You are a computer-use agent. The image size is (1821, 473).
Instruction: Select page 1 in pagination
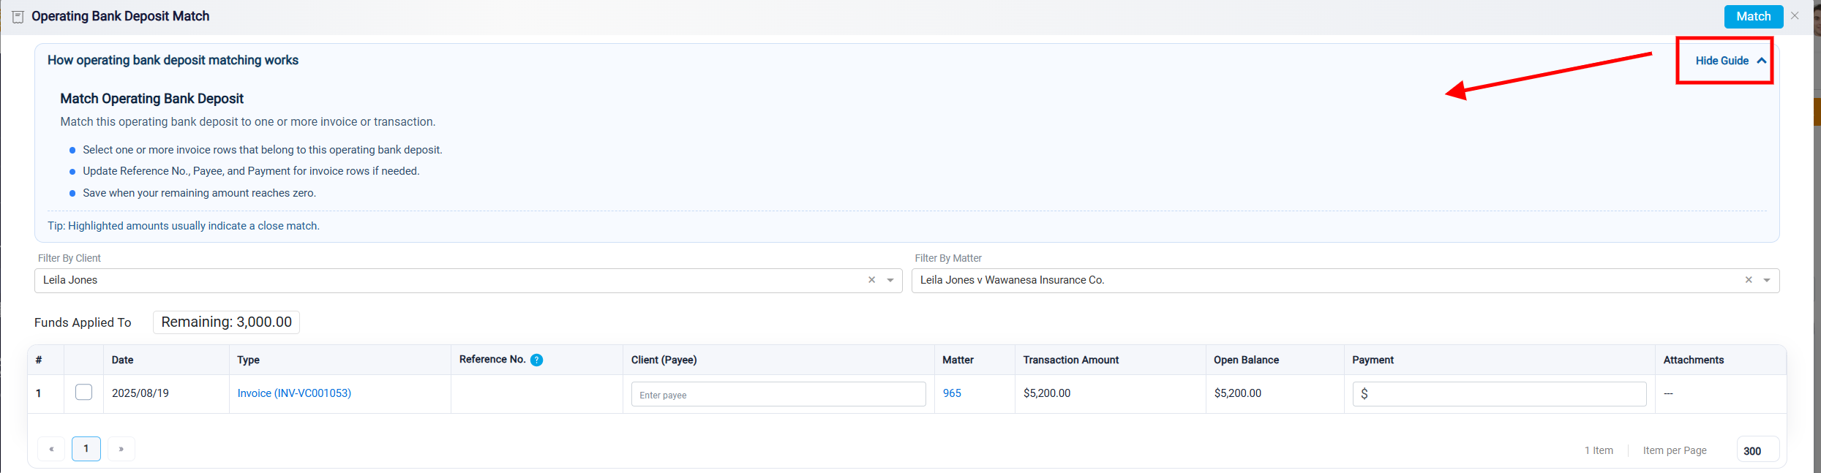point(86,449)
